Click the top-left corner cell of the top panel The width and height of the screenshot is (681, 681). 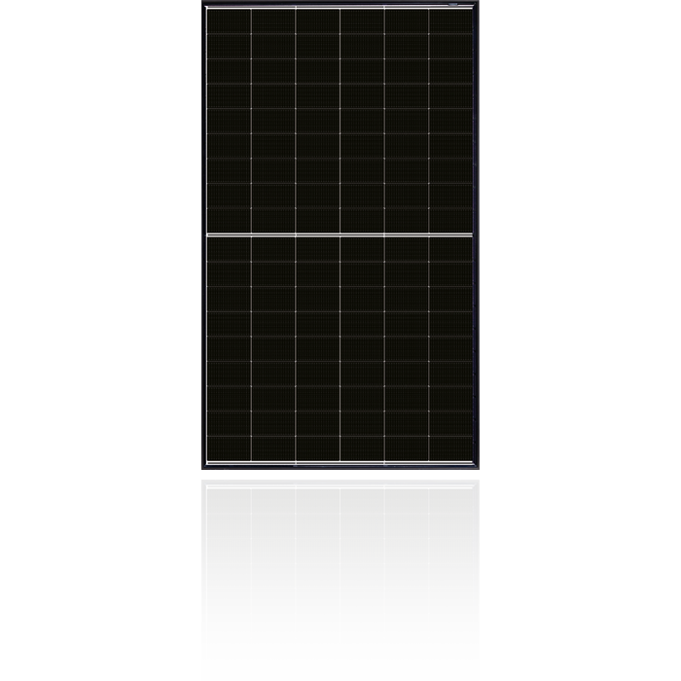(229, 21)
